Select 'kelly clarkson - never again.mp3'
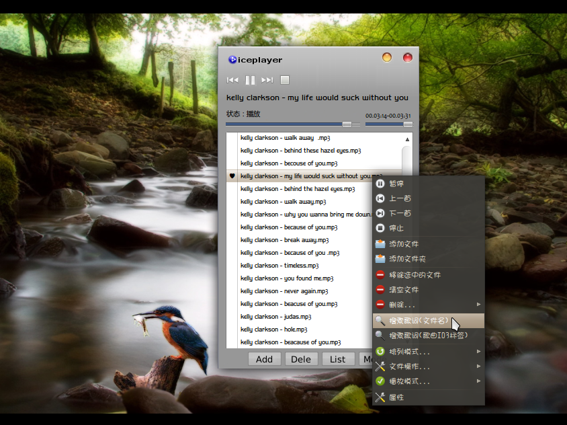 click(300, 291)
